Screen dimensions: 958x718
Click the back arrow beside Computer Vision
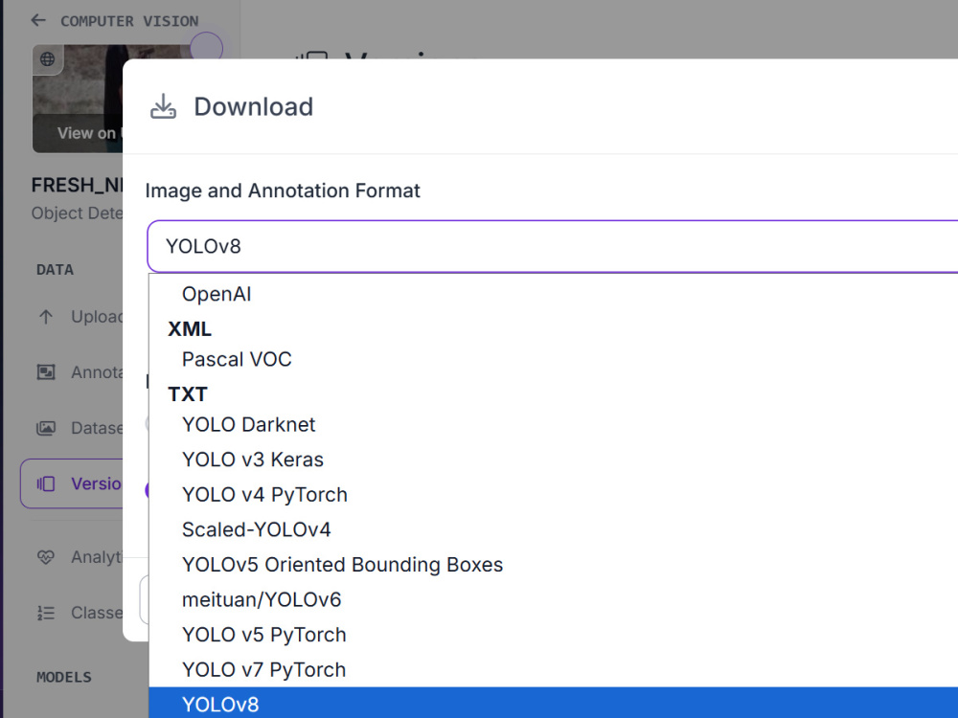[38, 21]
